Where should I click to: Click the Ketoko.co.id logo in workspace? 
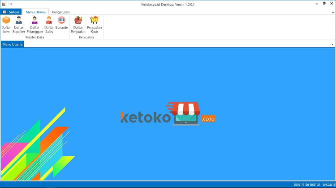[x=168, y=114]
